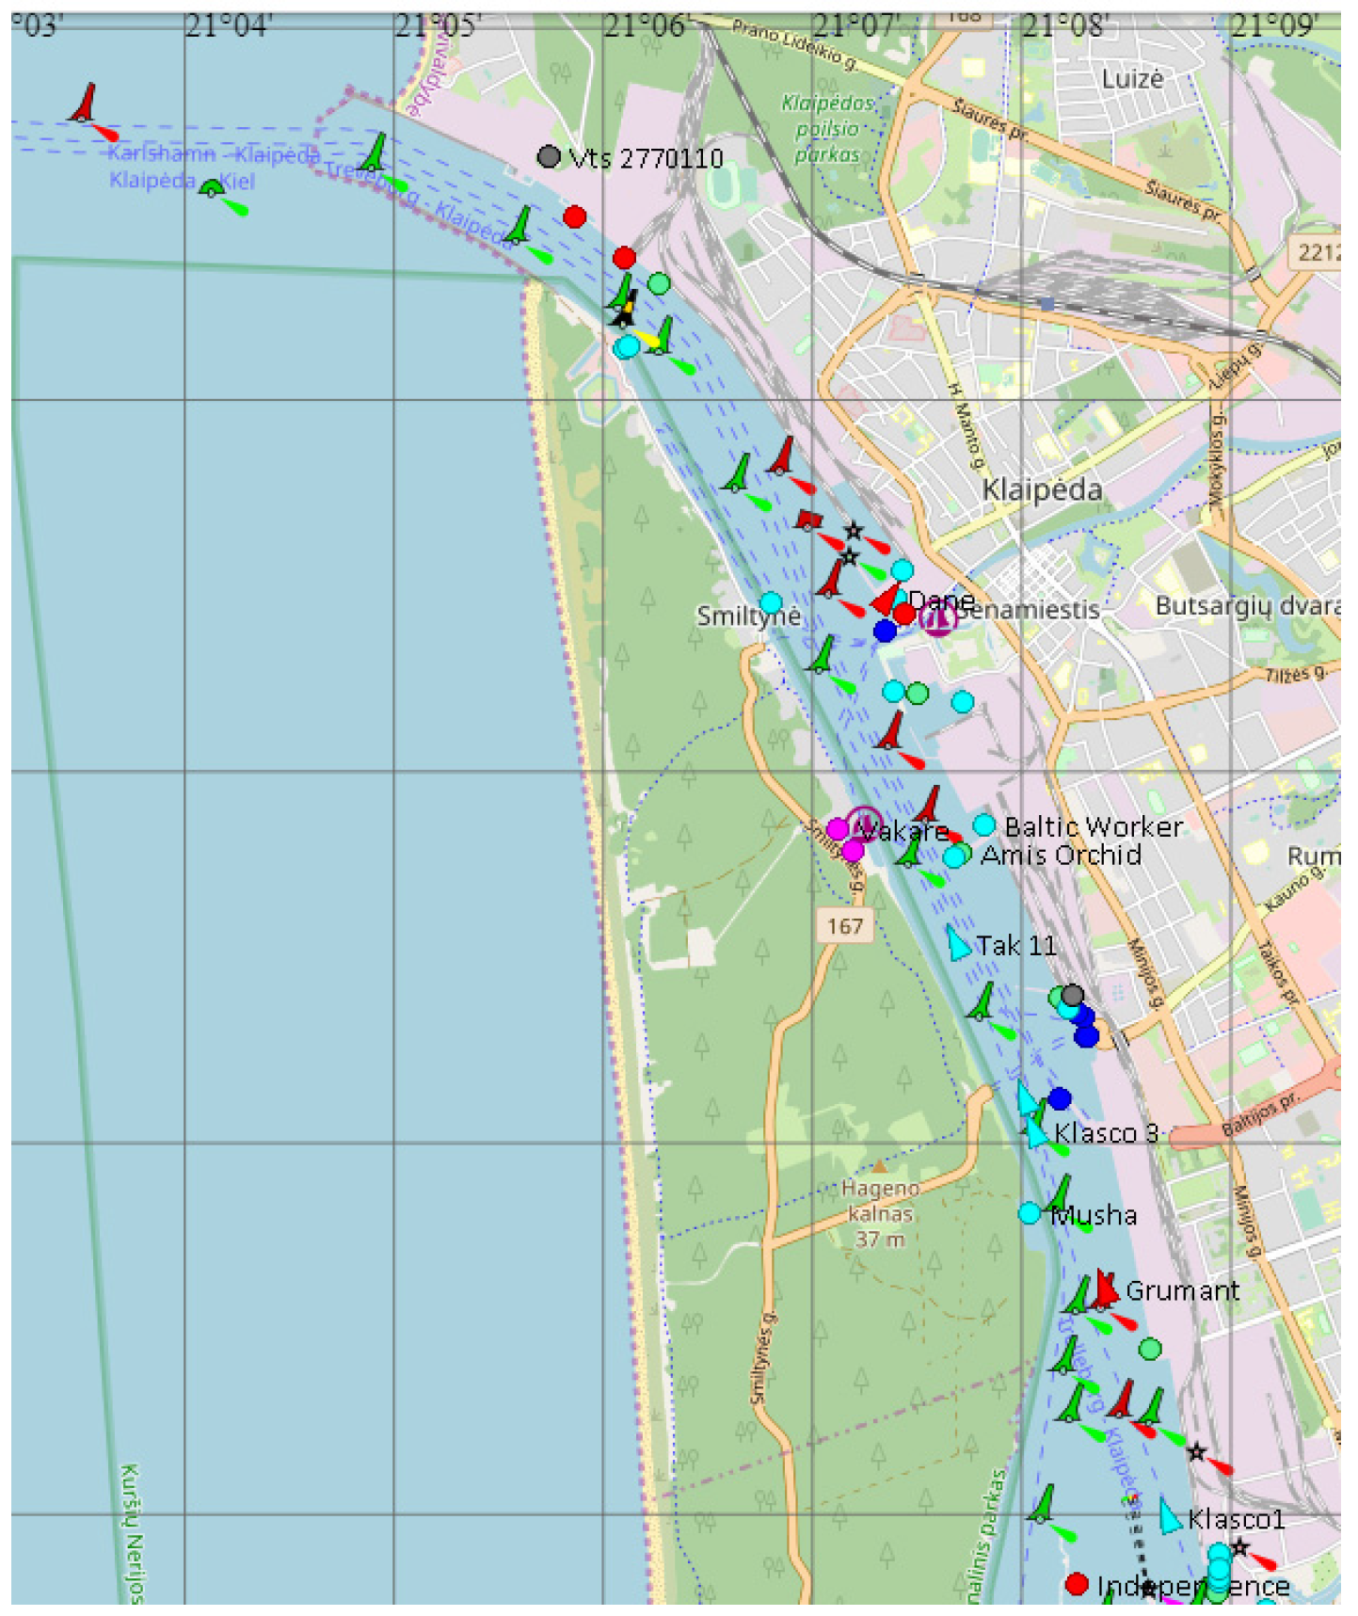Click the Prano Lideikio g. street label

pyautogui.click(x=795, y=45)
